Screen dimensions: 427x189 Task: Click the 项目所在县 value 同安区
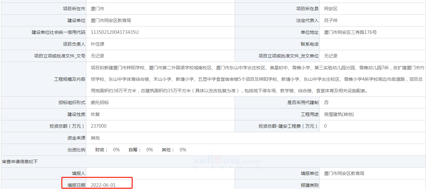pos(331,9)
